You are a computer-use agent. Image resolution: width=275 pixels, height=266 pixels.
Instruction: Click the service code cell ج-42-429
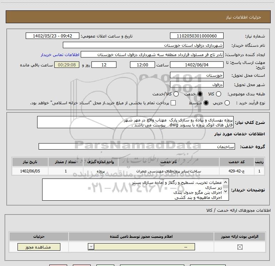236,171
